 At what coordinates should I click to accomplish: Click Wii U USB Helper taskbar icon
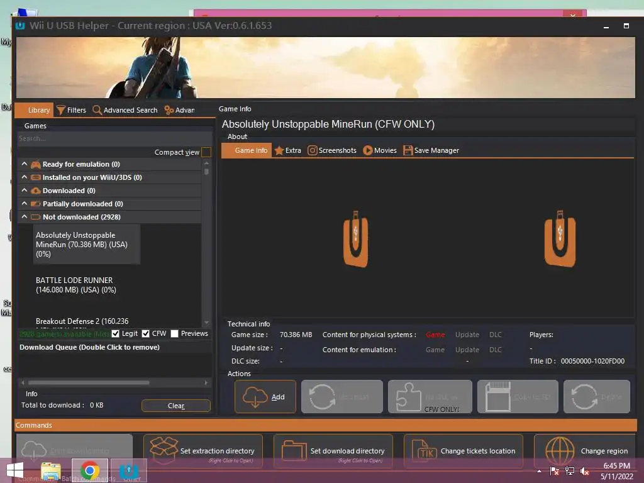click(x=128, y=470)
